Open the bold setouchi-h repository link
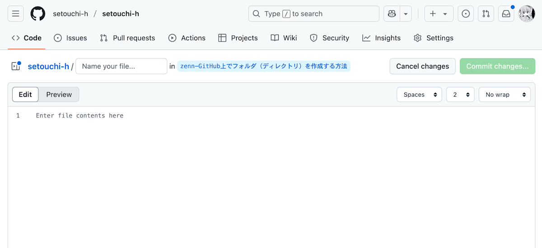The width and height of the screenshot is (542, 248). click(121, 14)
